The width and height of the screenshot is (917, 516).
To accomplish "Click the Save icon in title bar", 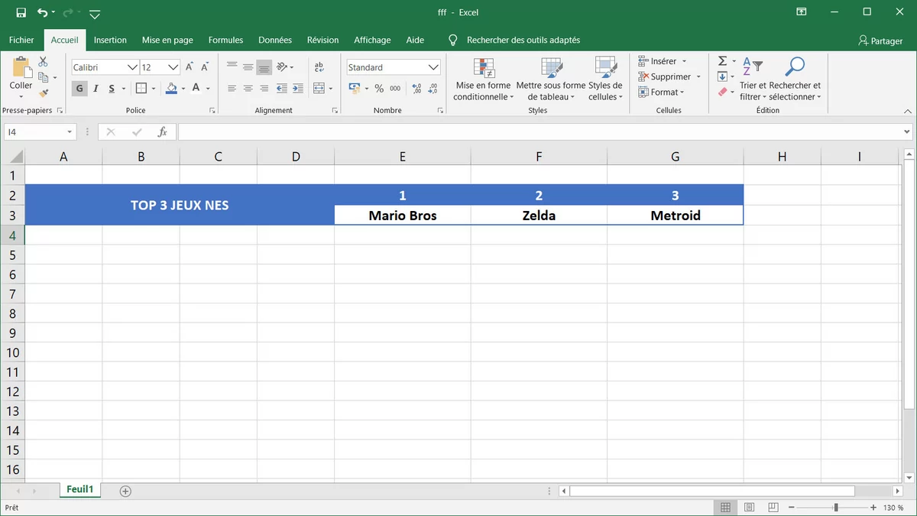I will pos(21,12).
